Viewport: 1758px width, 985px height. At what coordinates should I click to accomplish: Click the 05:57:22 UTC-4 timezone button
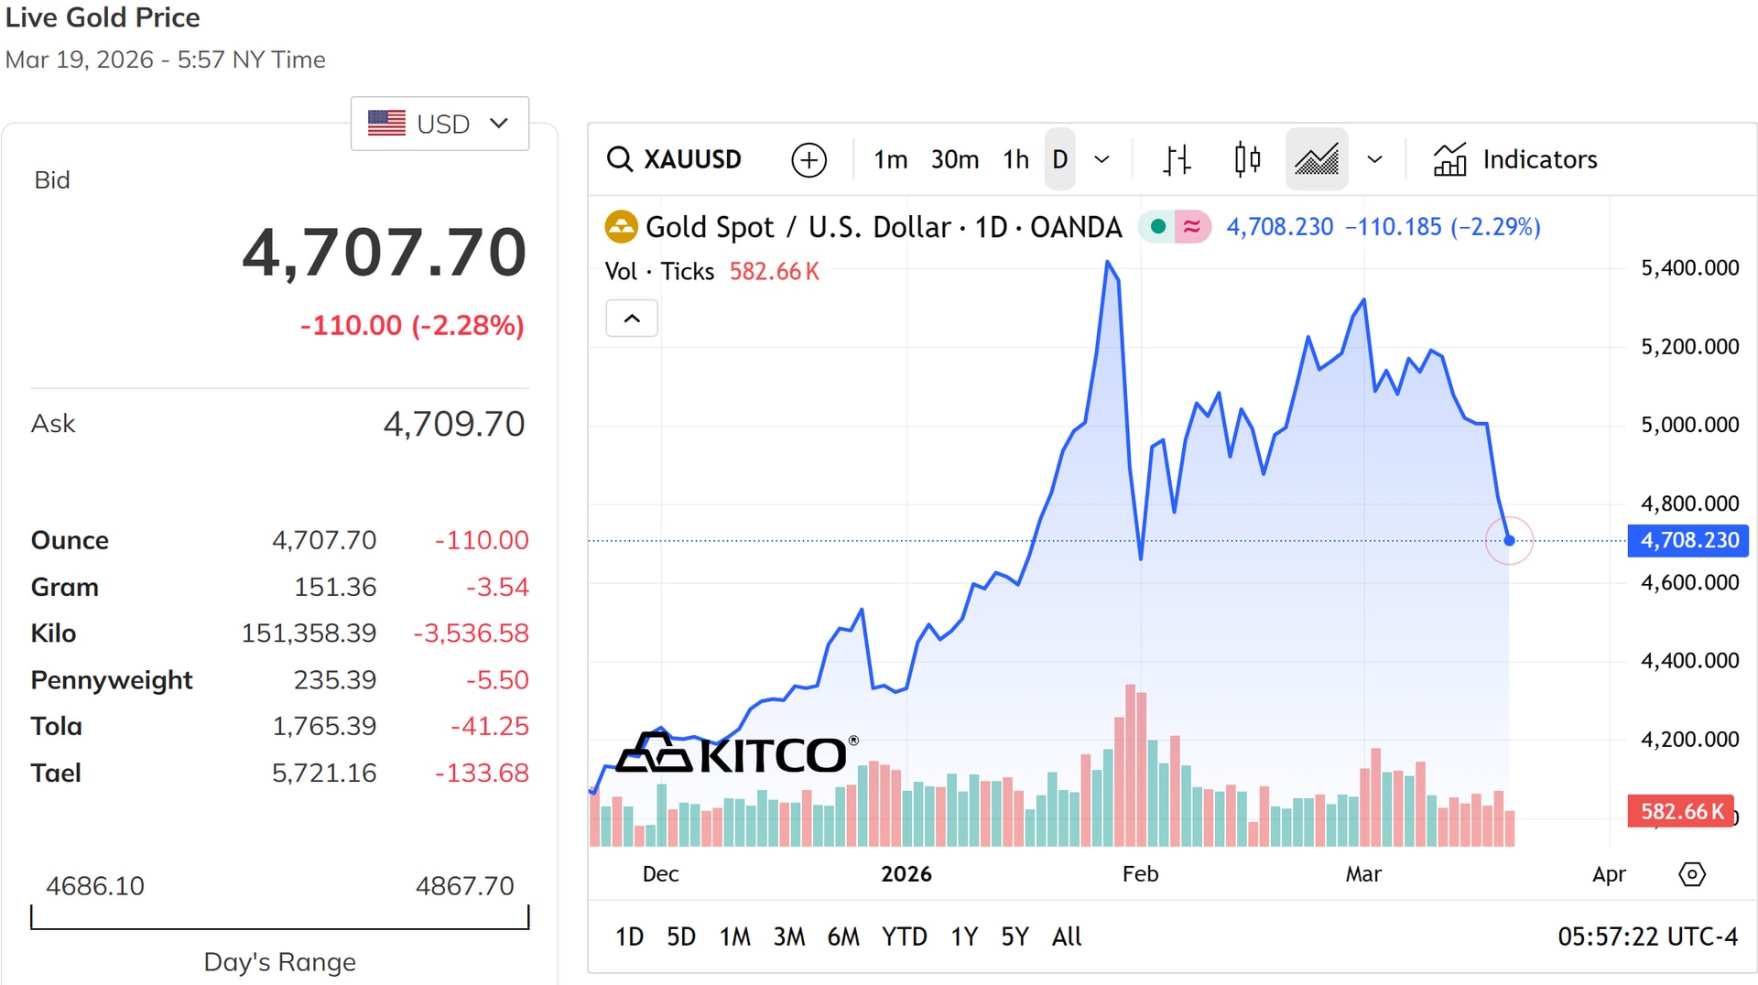1647,936
